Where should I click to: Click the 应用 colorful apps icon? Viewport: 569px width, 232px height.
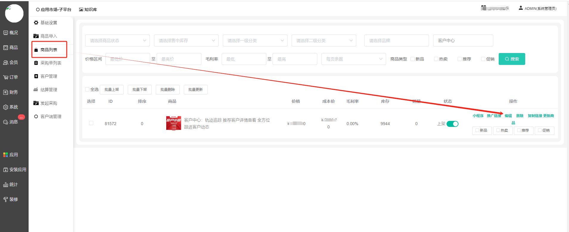pyautogui.click(x=6, y=155)
